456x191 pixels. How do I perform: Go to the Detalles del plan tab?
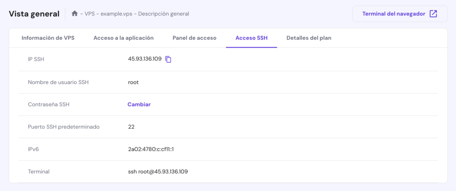click(309, 38)
